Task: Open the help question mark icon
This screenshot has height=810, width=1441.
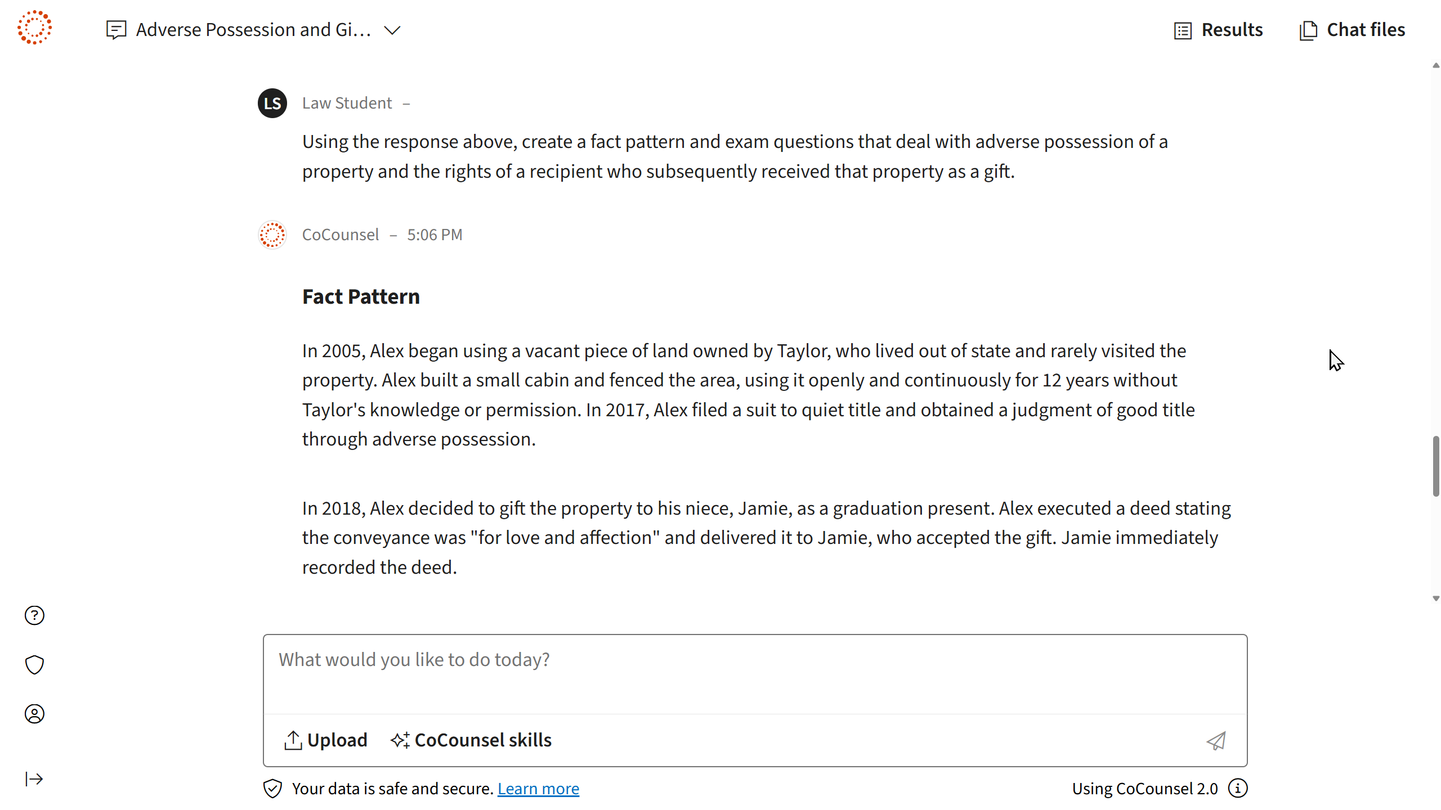Action: [34, 615]
